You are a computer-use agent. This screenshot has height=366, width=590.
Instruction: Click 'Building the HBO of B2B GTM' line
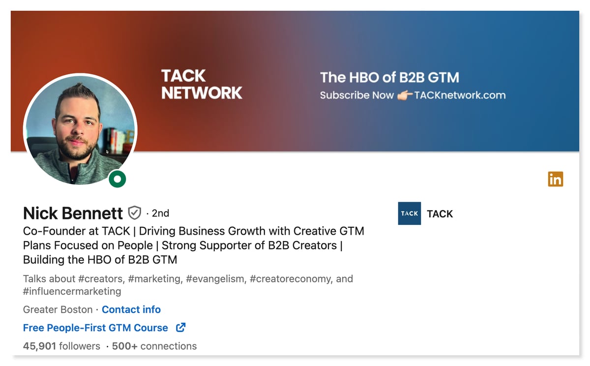point(100,259)
